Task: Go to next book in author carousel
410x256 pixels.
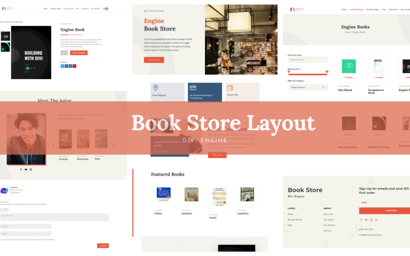Action: [114, 146]
